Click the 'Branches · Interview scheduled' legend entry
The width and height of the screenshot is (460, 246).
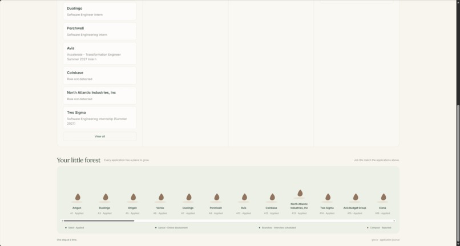277,228
